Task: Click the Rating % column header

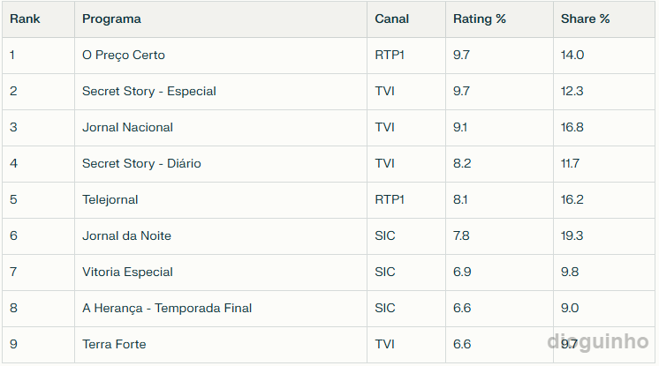Action: [479, 19]
